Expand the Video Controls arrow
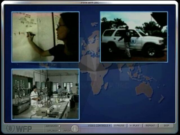Viewport: 180px width, 135px height. pos(110,126)
